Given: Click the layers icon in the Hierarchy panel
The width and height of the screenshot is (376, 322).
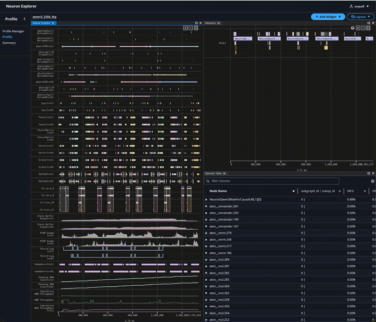Looking at the screenshot, I should [352, 28].
